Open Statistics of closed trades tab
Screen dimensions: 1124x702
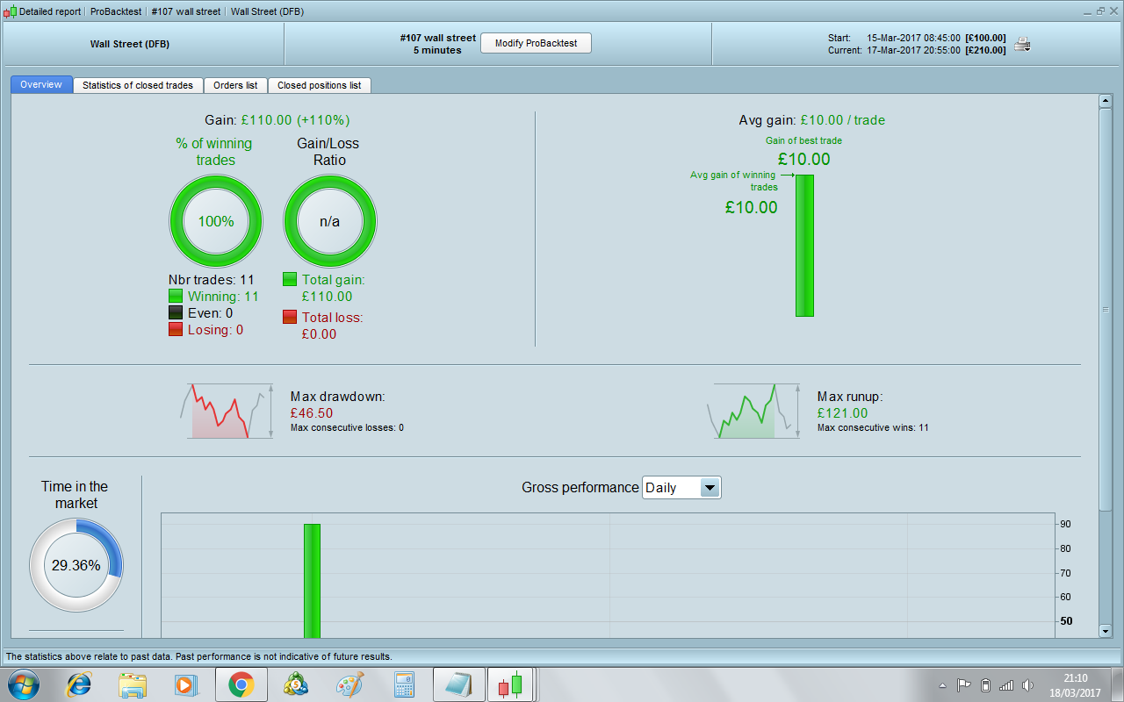(x=138, y=85)
